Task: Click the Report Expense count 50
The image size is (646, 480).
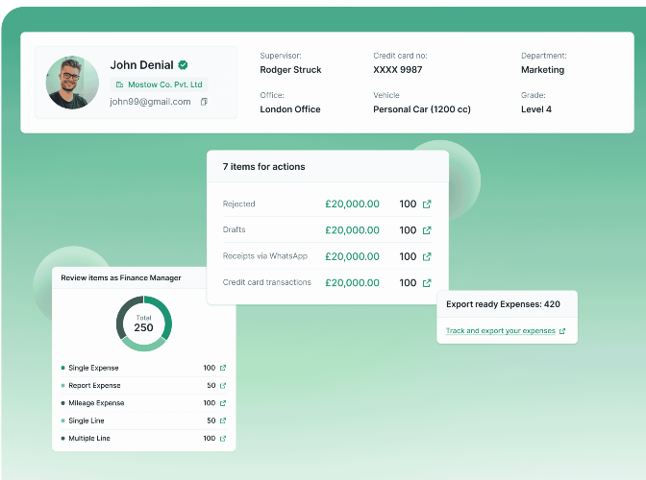Action: 211,385
